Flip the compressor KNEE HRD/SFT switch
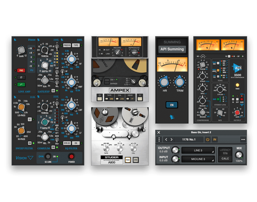This screenshot has height=202, width=257. [x=57, y=129]
